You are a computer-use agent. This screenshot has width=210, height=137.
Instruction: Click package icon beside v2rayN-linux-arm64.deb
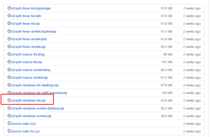tap(9, 39)
